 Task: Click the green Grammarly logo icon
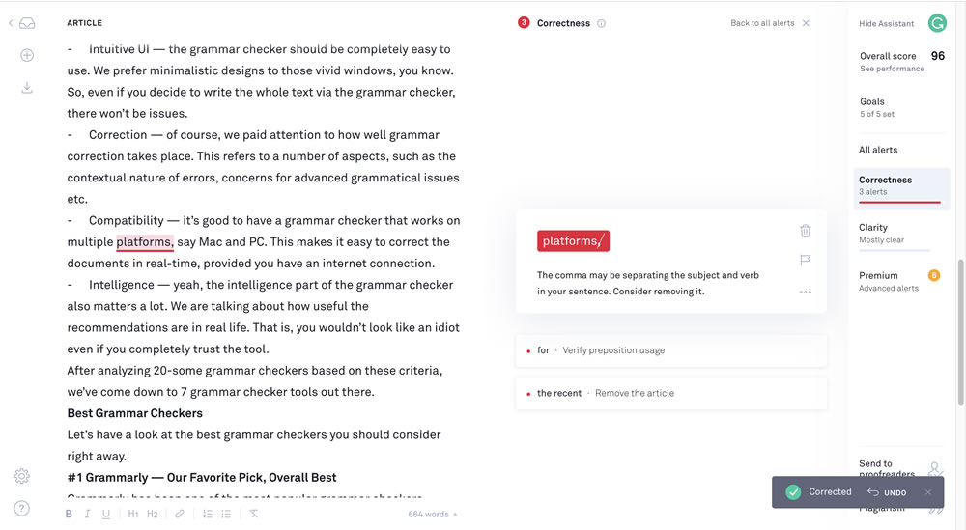coord(937,23)
